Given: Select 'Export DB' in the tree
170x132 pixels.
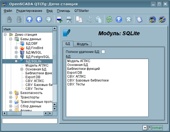Looking at the screenshot, I should click(33, 77).
